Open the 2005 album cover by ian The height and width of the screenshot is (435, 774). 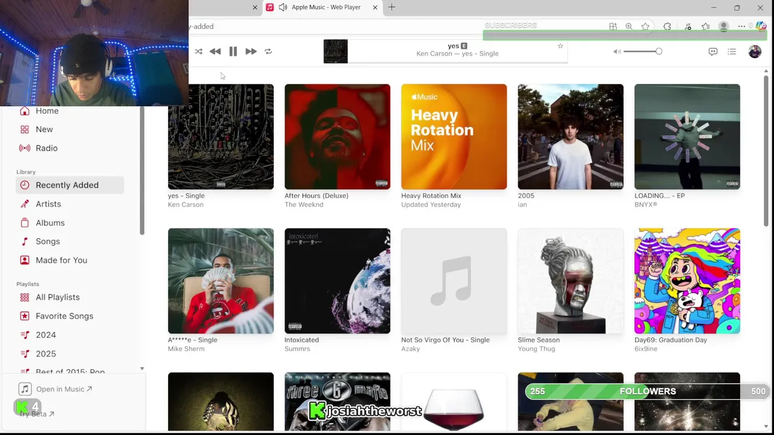point(571,137)
